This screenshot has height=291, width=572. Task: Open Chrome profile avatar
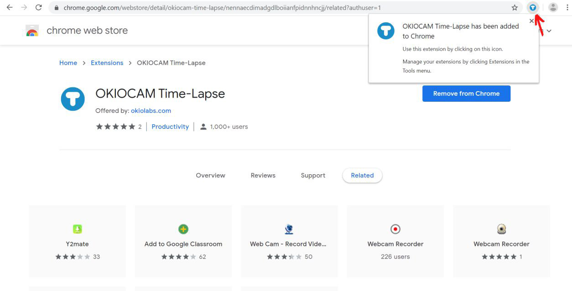pyautogui.click(x=553, y=7)
